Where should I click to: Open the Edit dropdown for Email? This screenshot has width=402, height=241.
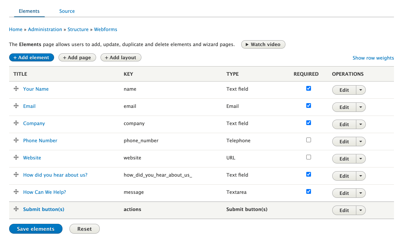click(360, 107)
